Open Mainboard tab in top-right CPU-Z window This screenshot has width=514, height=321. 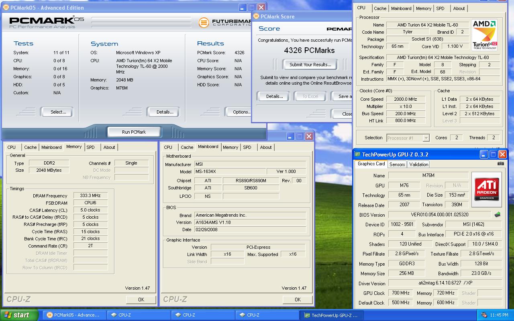(401, 8)
